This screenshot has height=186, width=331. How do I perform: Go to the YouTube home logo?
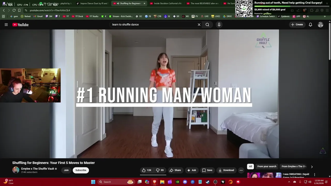click(20, 25)
